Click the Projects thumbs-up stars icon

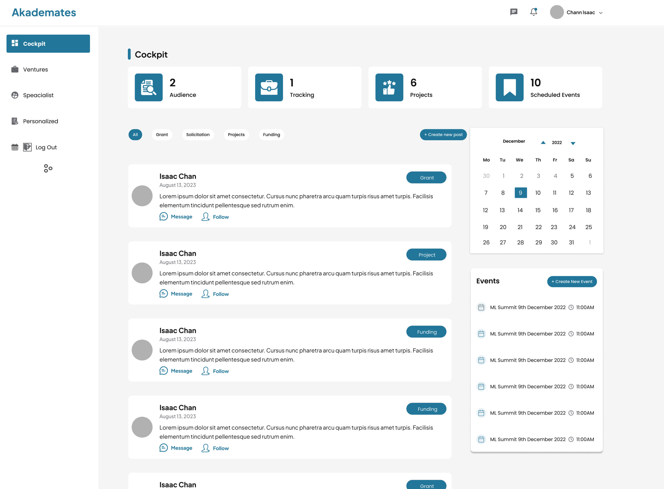click(389, 87)
